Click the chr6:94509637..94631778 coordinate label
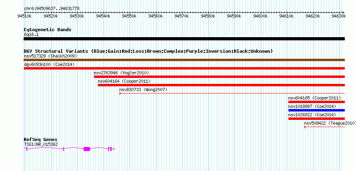Screen dimensions: 356x171 click(52, 8)
